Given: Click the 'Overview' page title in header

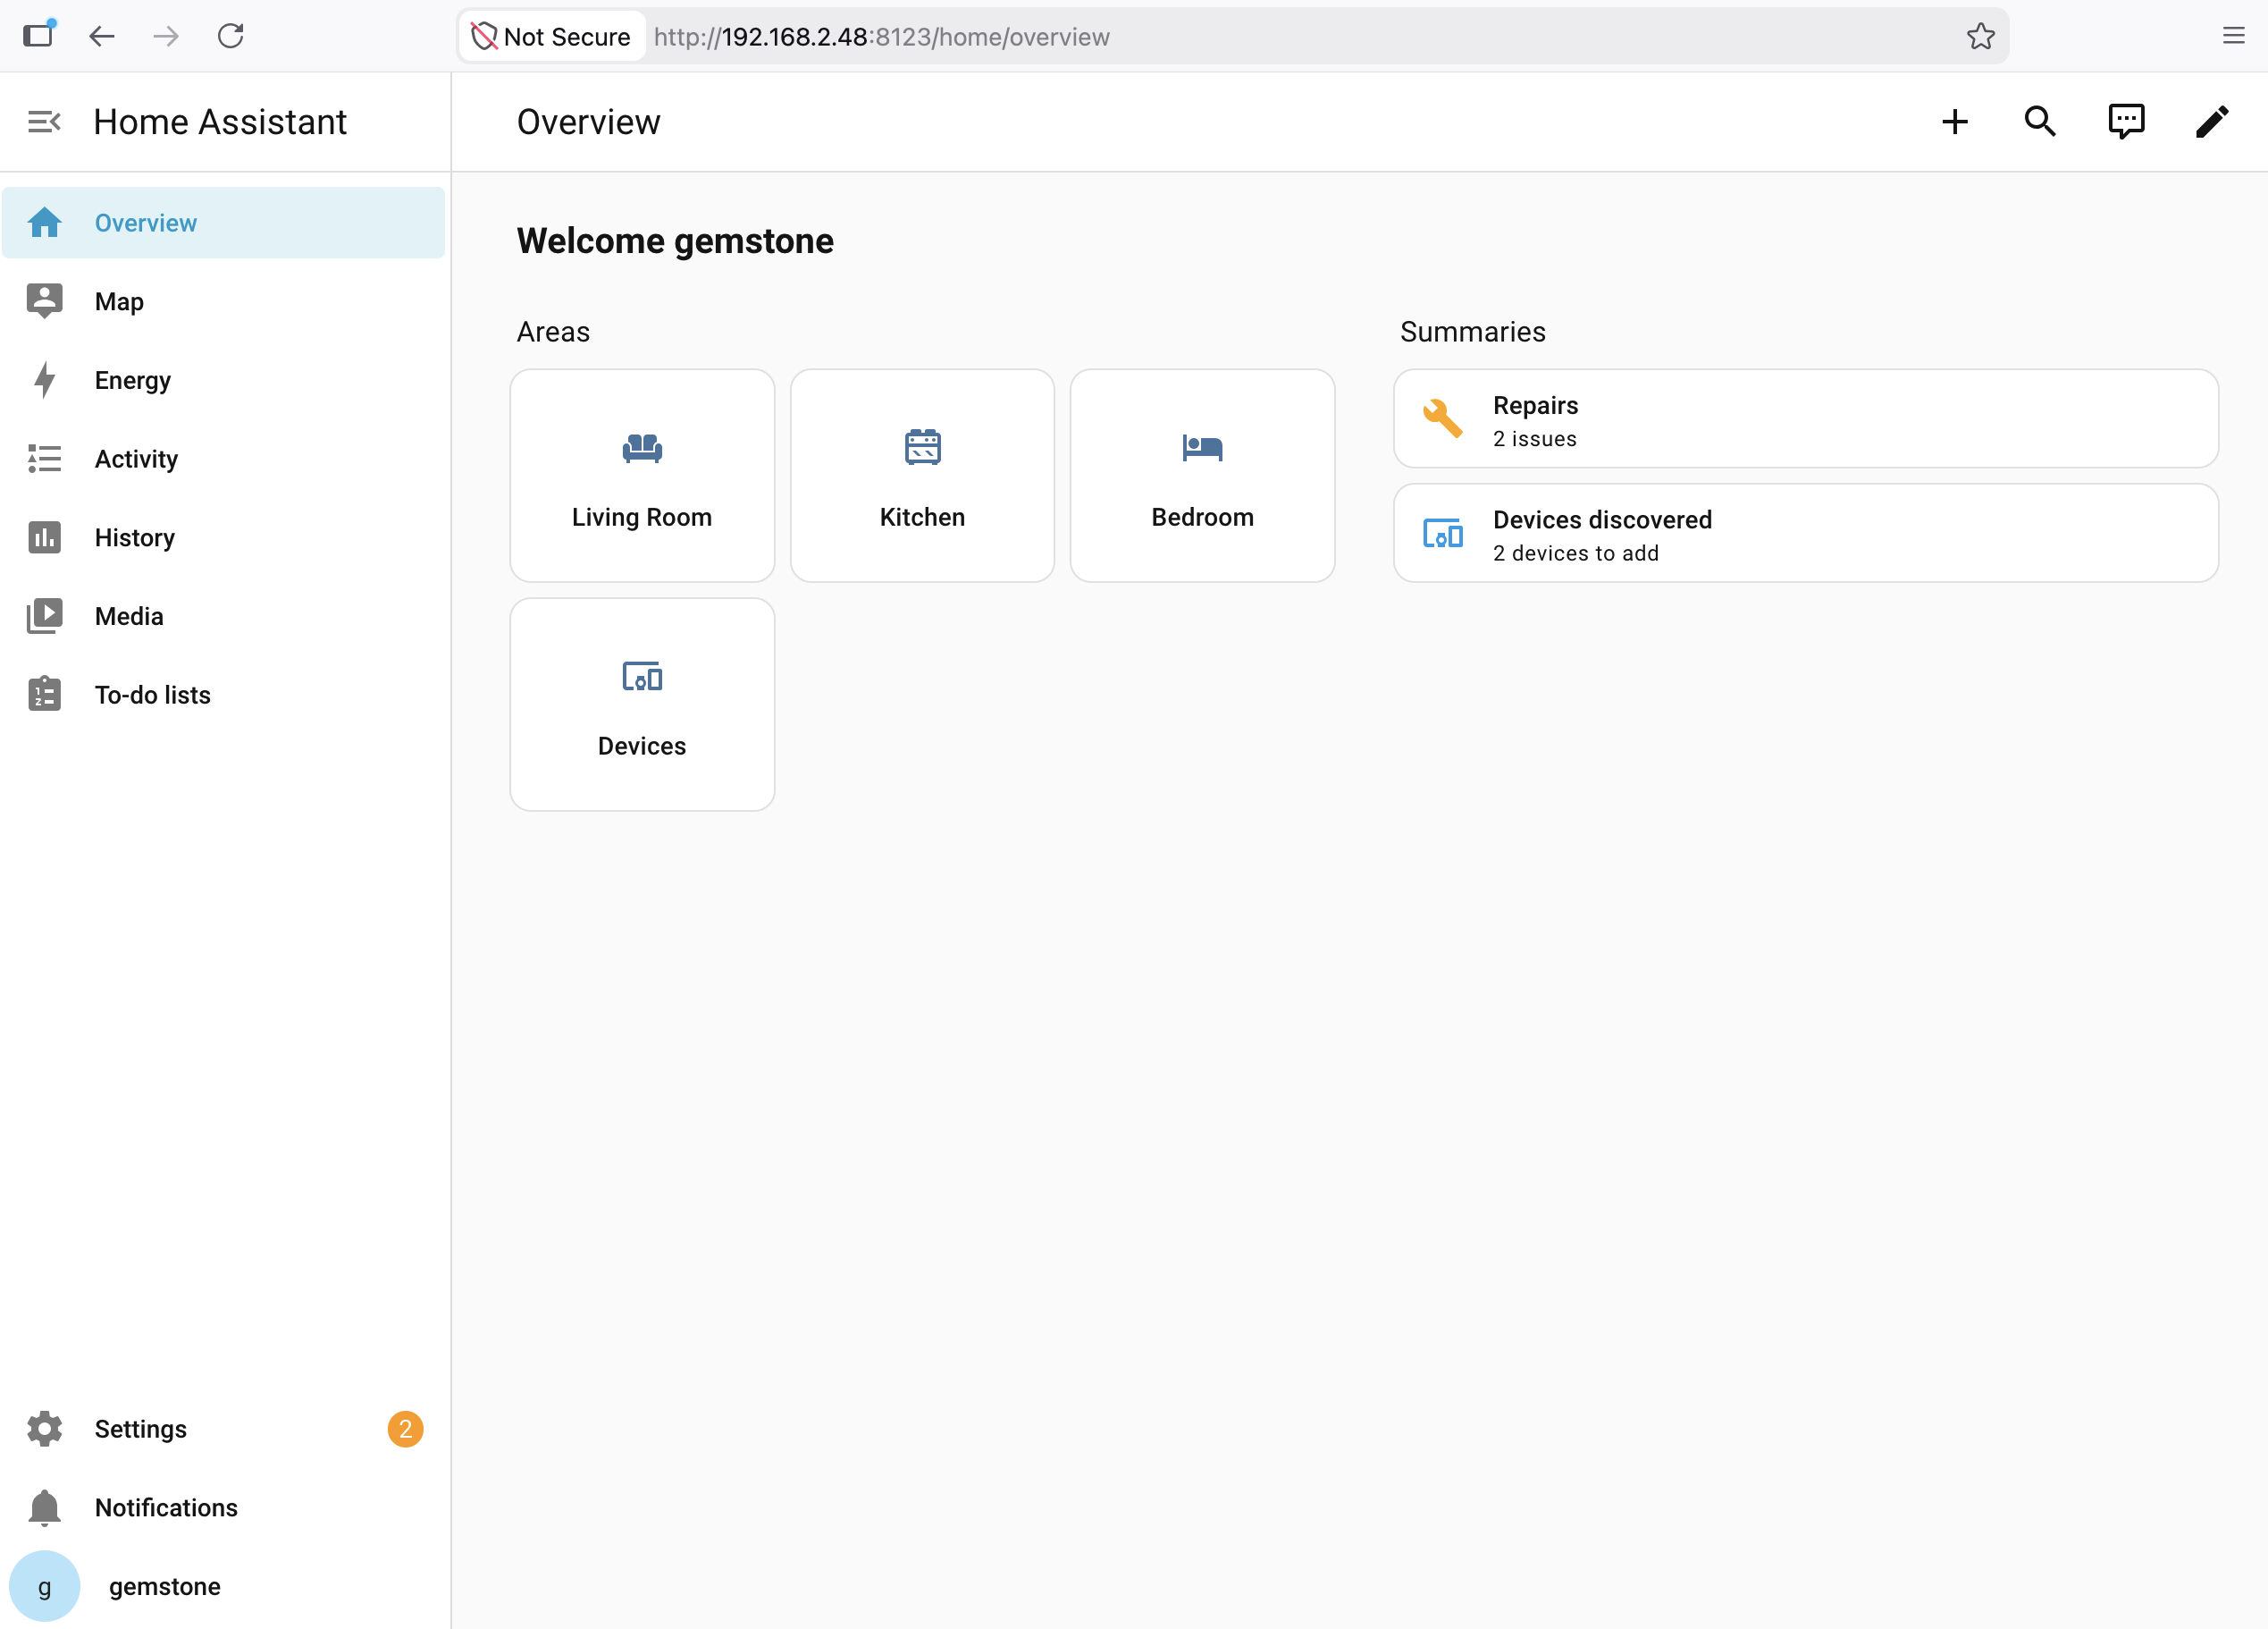Looking at the screenshot, I should pyautogui.click(x=589, y=122).
